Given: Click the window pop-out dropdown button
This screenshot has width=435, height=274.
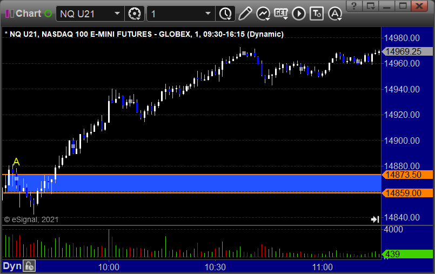Looking at the screenshot, I should pos(371,5).
